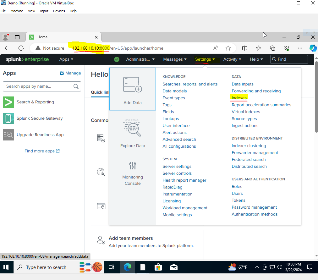The image size is (318, 280).
Task: Open Lookups under Knowledge
Action: [171, 118]
